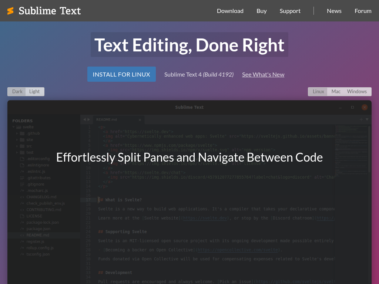Click the "FOLDERS" sidebar heading
The image size is (379, 284).
[23, 121]
